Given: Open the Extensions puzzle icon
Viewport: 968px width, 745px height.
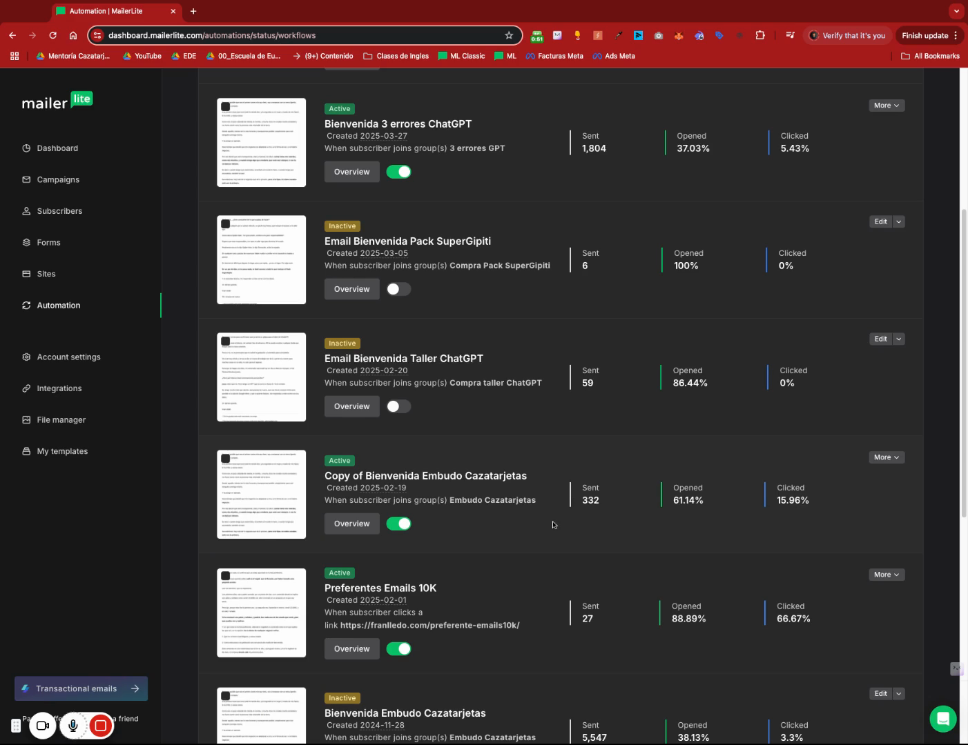Looking at the screenshot, I should pyautogui.click(x=760, y=35).
